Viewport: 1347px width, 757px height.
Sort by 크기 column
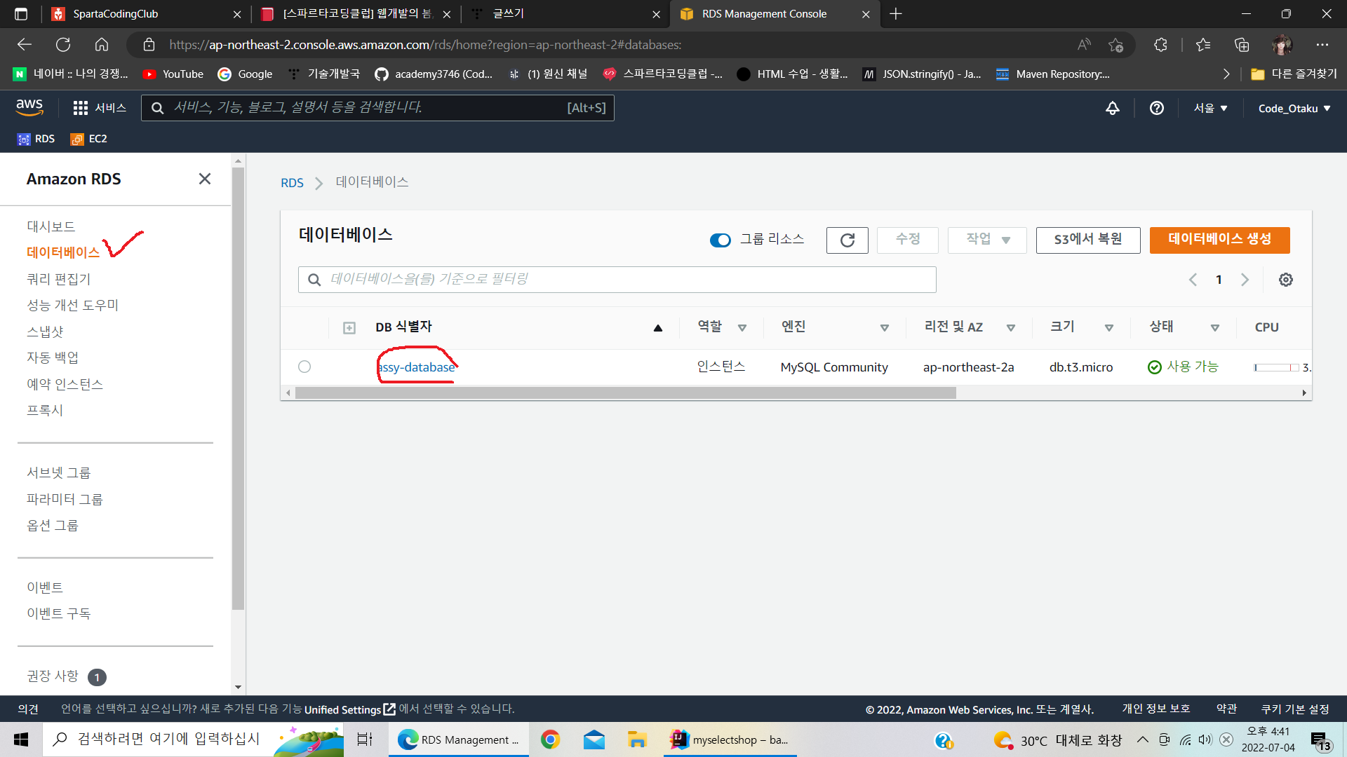[x=1109, y=328]
